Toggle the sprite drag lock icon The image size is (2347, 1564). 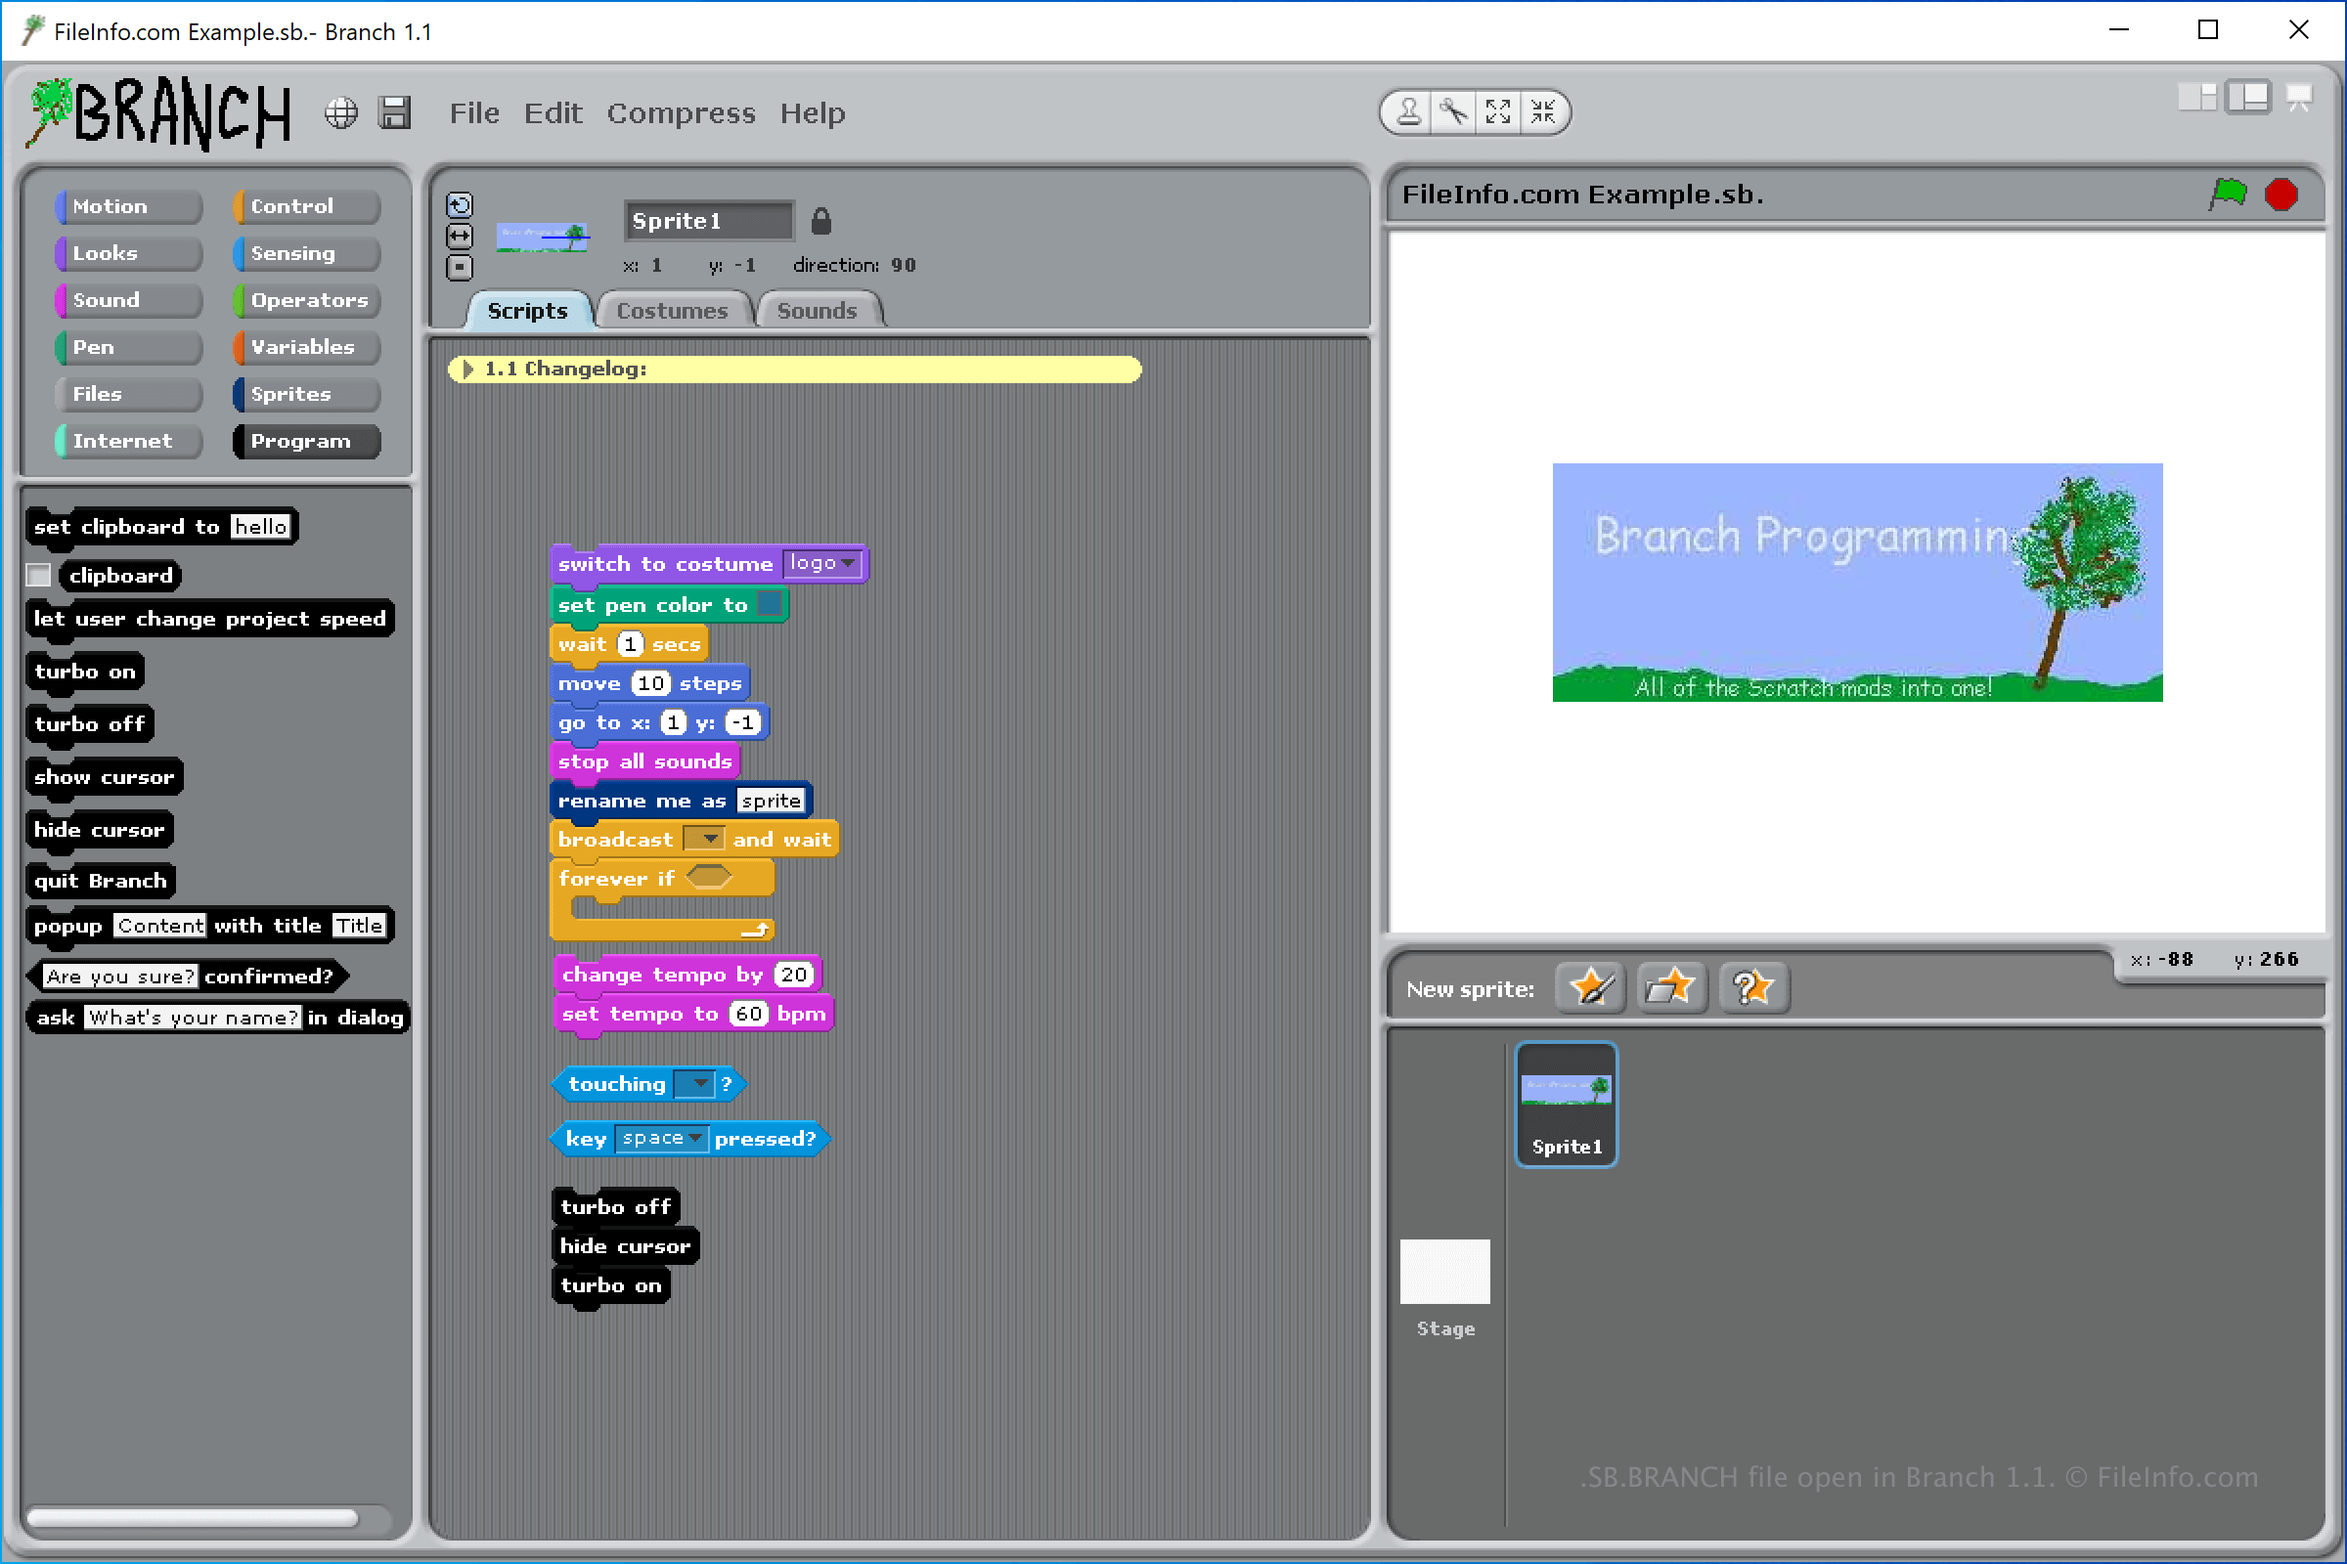[820, 221]
